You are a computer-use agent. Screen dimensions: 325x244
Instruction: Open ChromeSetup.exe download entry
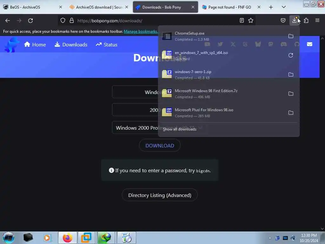pyautogui.click(x=223, y=36)
